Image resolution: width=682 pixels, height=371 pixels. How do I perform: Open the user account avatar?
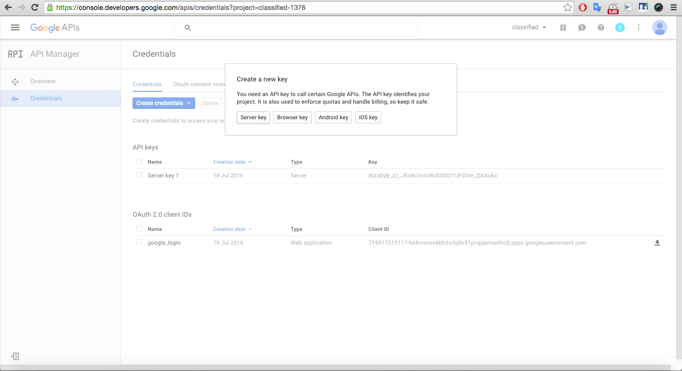tap(660, 27)
